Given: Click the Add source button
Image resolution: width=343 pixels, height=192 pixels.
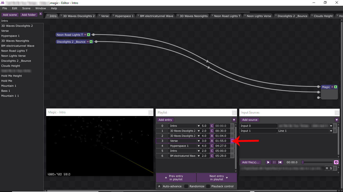Looking at the screenshot, I should point(250,120).
